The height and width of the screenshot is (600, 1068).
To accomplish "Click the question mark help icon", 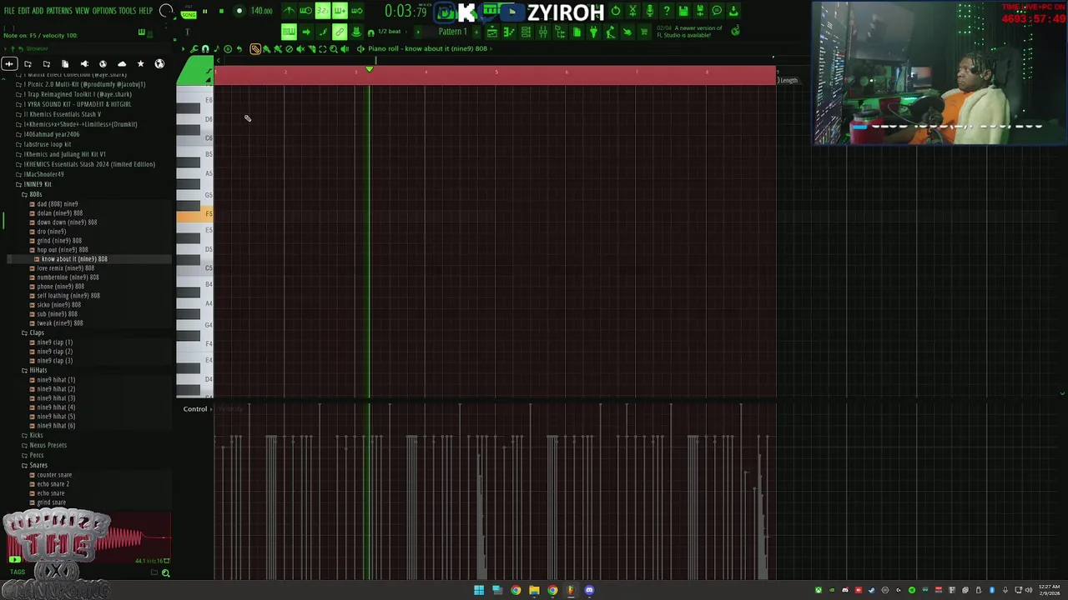I will click(666, 11).
